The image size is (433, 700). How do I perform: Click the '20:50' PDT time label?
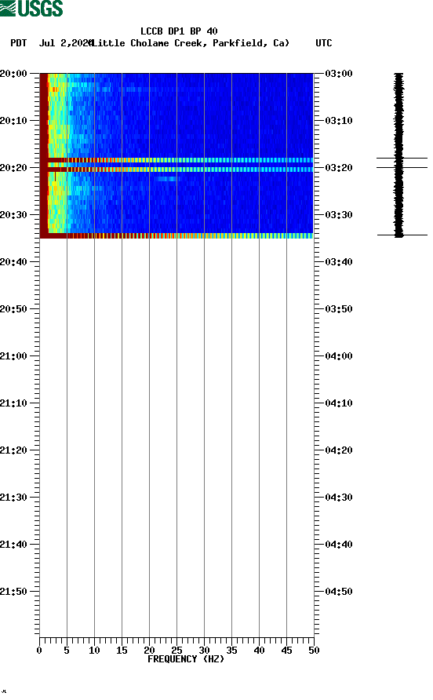[x=13, y=309]
